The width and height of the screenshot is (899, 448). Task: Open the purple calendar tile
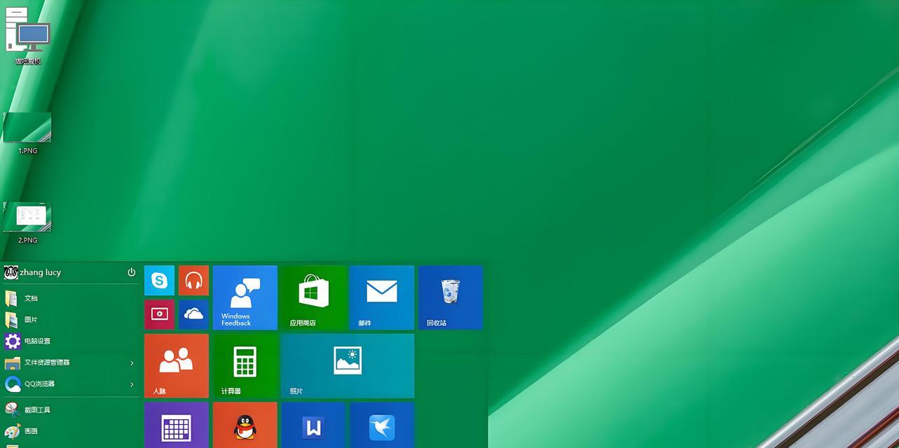point(177,425)
